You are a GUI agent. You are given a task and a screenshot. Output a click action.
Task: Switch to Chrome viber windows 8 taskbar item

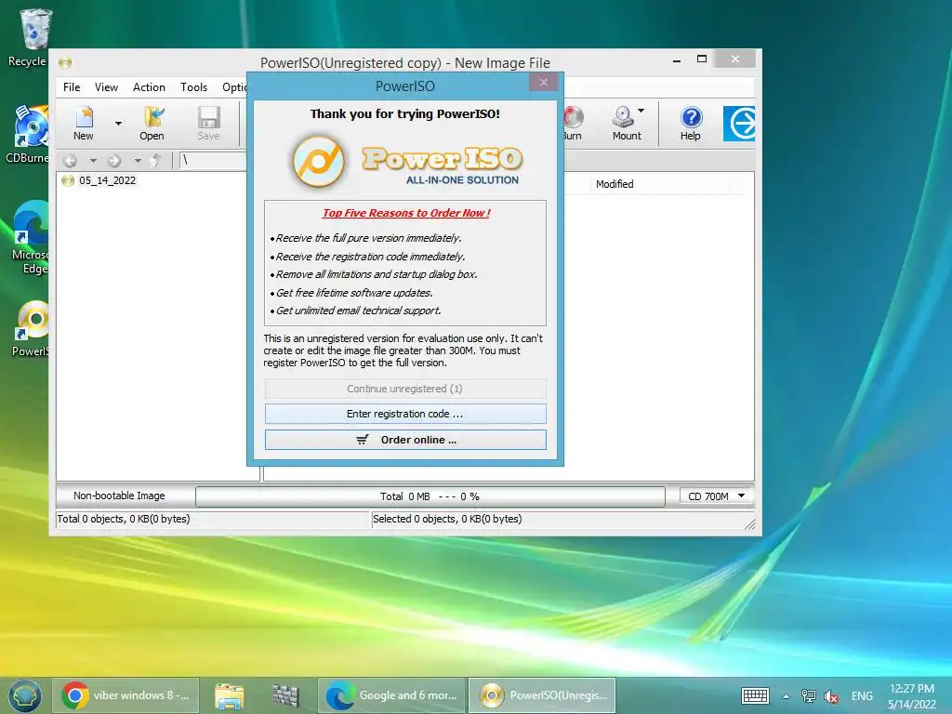point(126,695)
